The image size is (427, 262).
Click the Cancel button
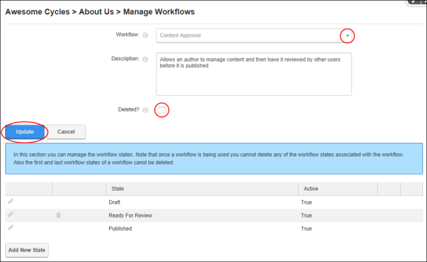(x=66, y=132)
